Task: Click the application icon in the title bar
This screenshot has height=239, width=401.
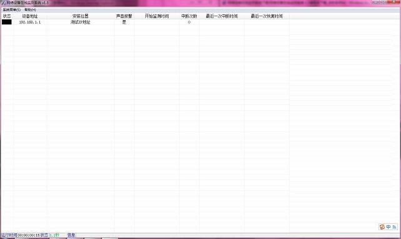Action: click(3, 3)
